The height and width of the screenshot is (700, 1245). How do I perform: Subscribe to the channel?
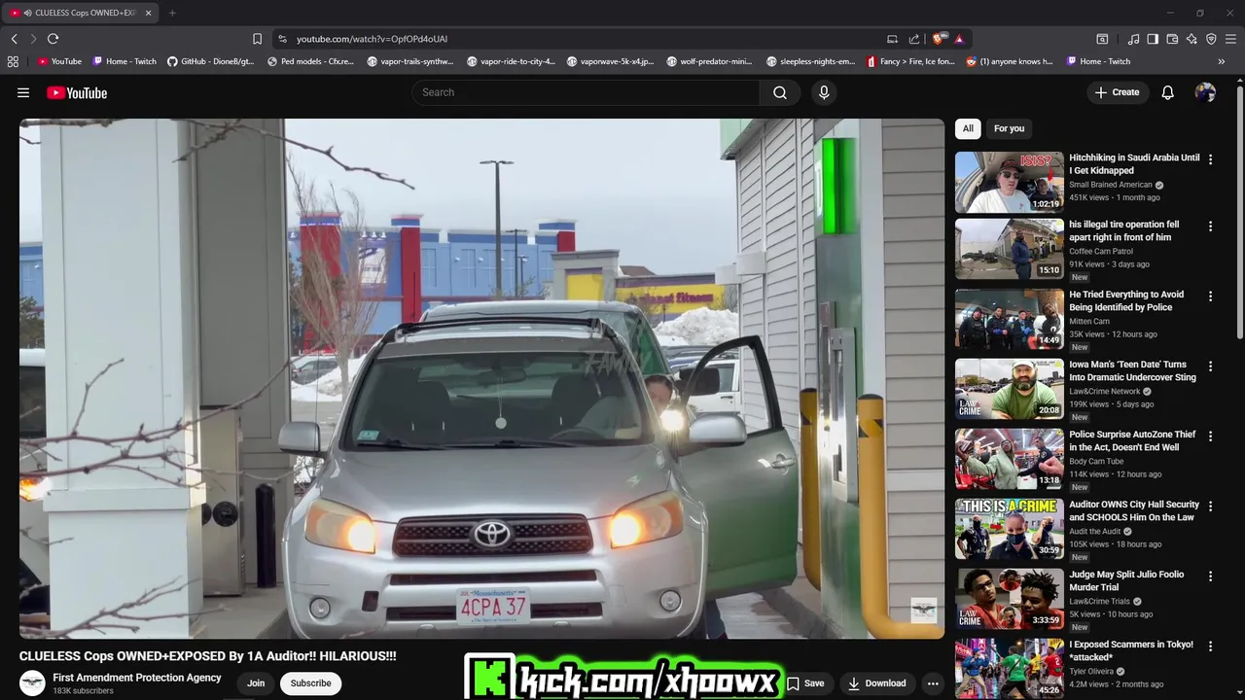(311, 683)
